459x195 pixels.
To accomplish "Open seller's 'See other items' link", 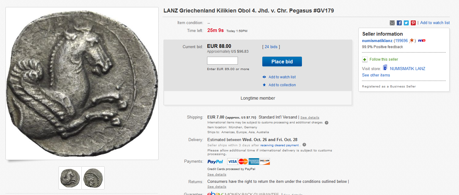I will [x=376, y=75].
